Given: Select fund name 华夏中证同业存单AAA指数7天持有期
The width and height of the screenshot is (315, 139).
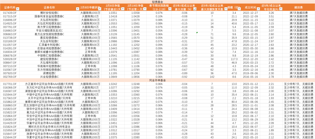Looking at the screenshot, I should pyautogui.click(x=49, y=137).
